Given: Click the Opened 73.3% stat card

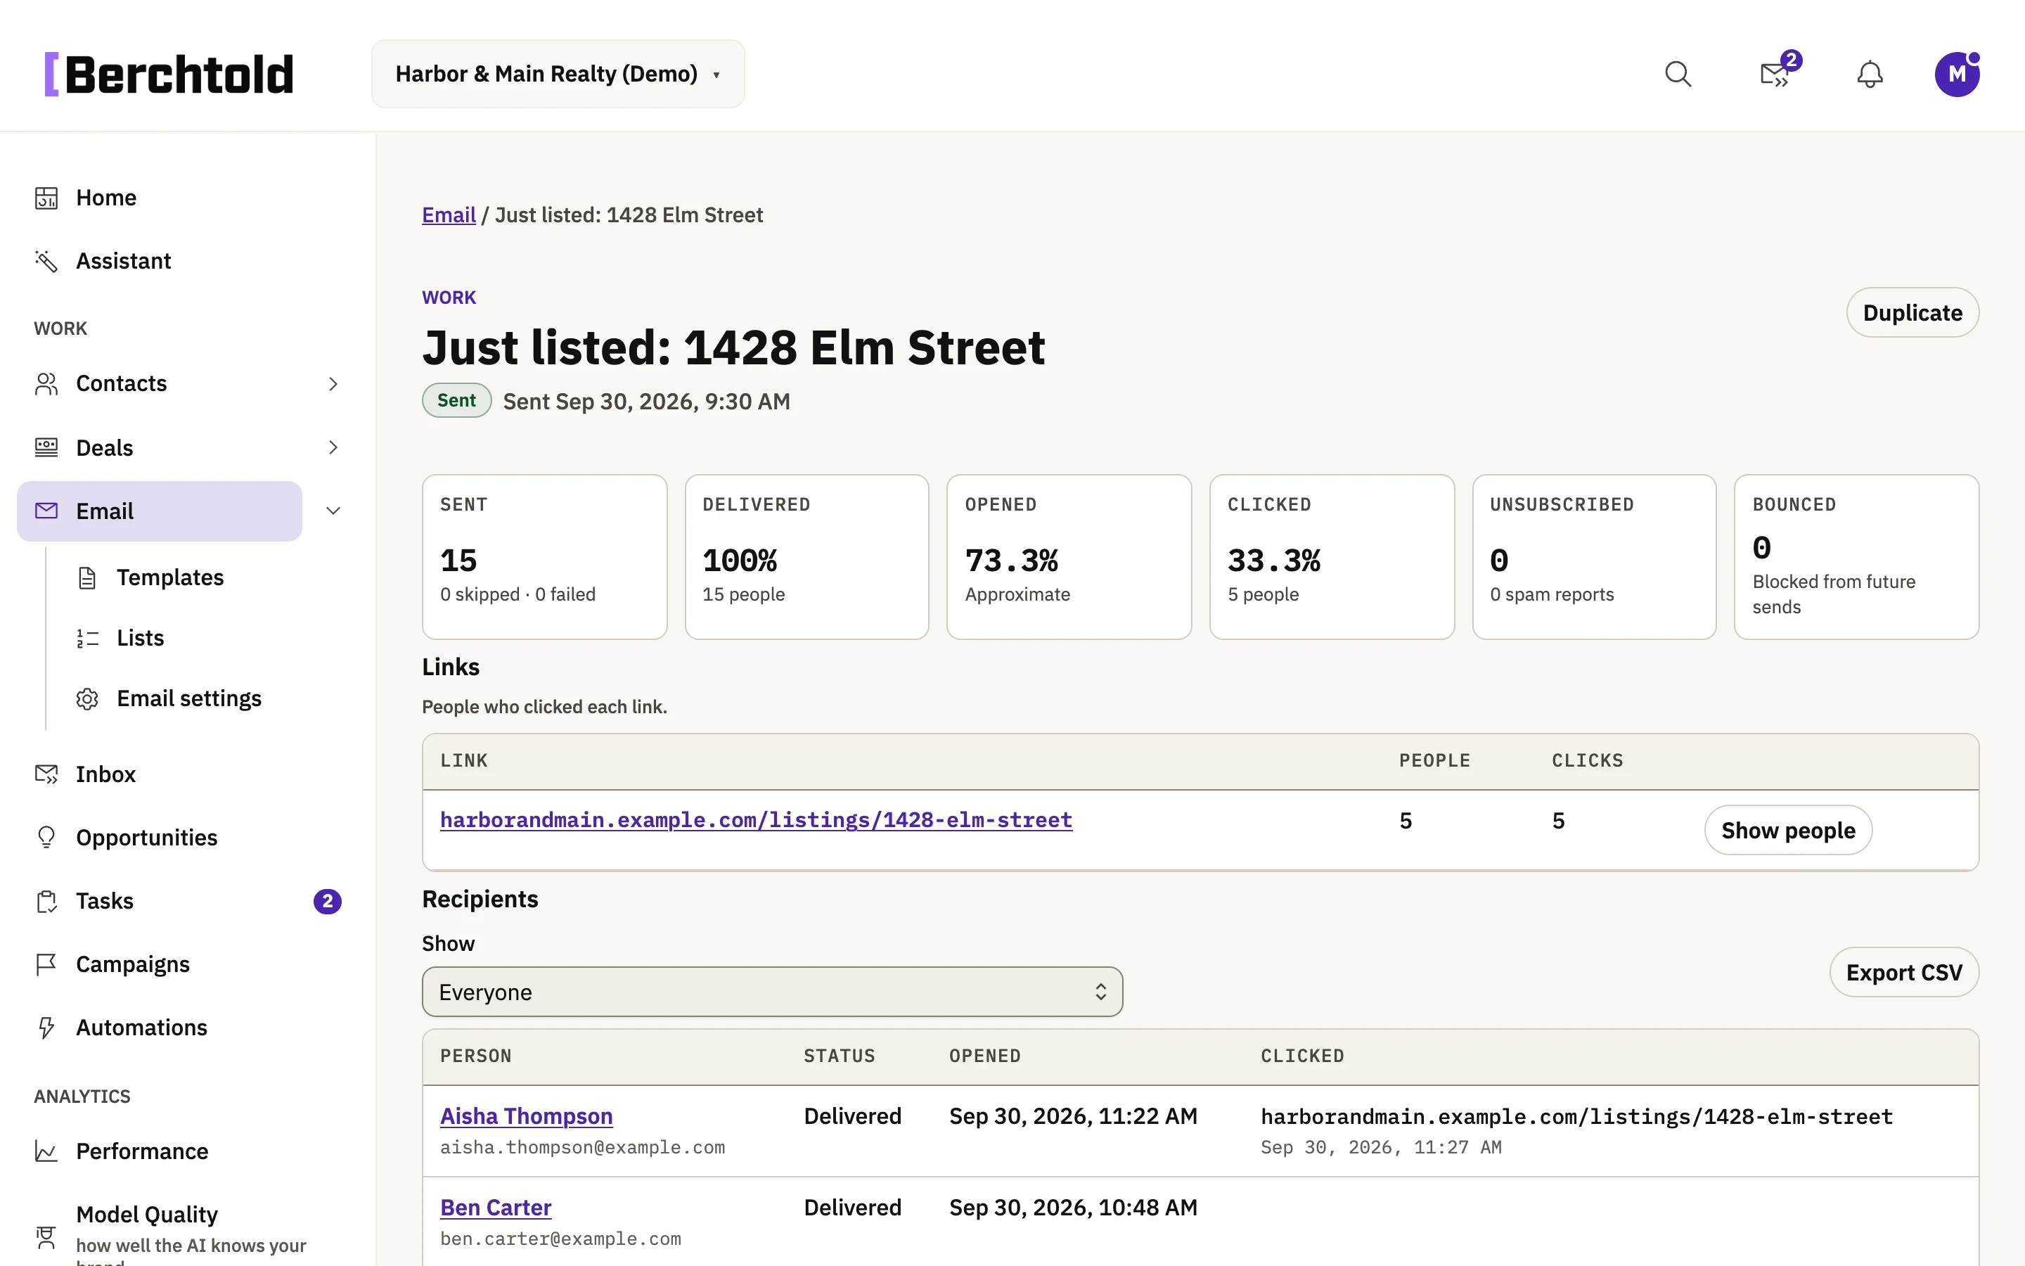Looking at the screenshot, I should coord(1069,557).
